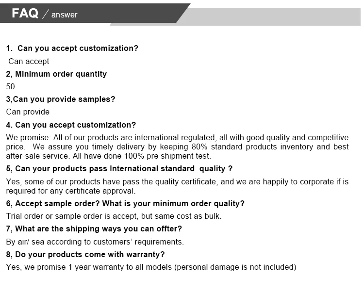Click the FAQ heading title

pos(25,14)
